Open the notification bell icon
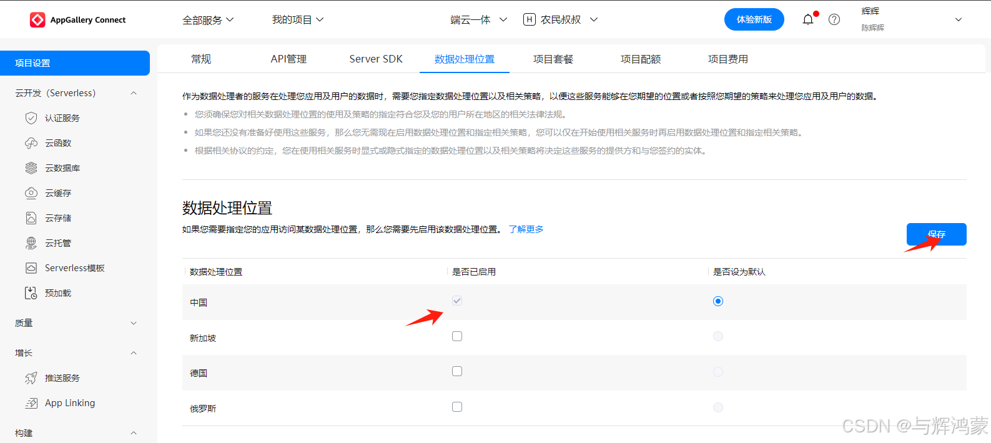Screen dimensions: 991x443 tap(808, 19)
